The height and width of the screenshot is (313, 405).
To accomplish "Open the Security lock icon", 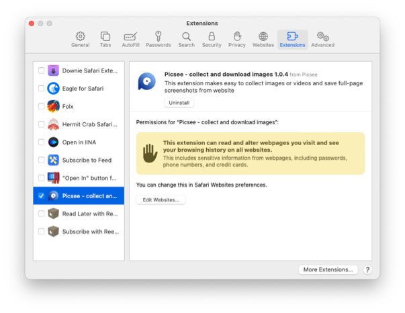I will 212,36.
